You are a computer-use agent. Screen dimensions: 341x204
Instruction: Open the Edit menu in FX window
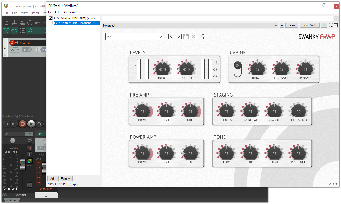click(58, 12)
